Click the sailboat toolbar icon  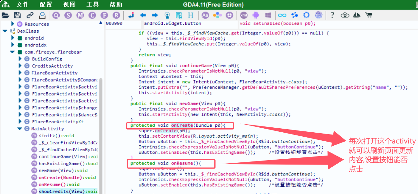tap(357, 15)
